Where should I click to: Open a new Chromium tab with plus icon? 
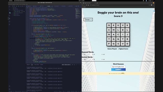(97, 3)
